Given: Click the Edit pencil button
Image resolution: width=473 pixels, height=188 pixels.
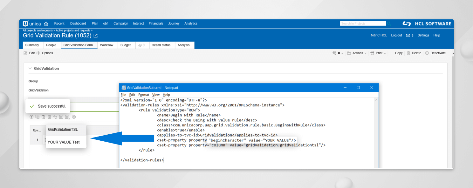Looking at the screenshot, I should pos(29,53).
